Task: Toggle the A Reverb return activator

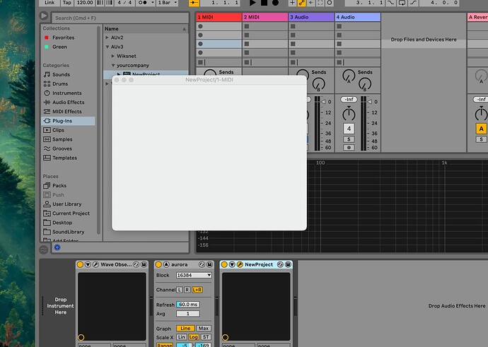Action: click(x=481, y=129)
